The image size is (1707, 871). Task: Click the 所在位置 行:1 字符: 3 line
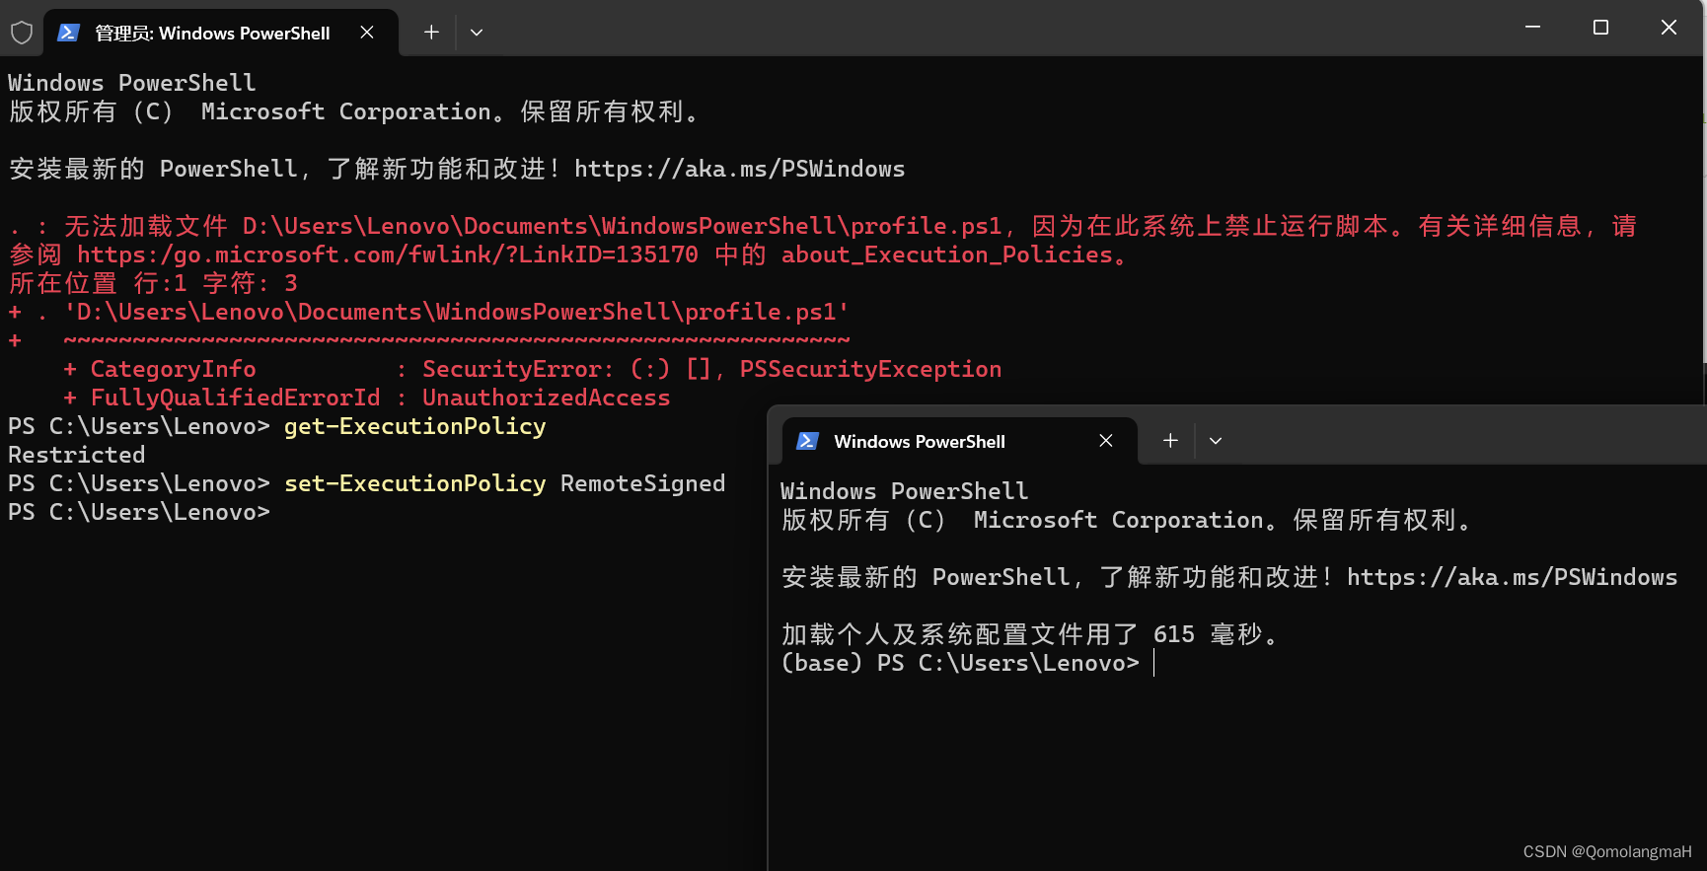(x=153, y=283)
